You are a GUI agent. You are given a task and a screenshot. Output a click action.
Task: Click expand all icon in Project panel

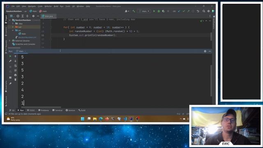[23, 16]
